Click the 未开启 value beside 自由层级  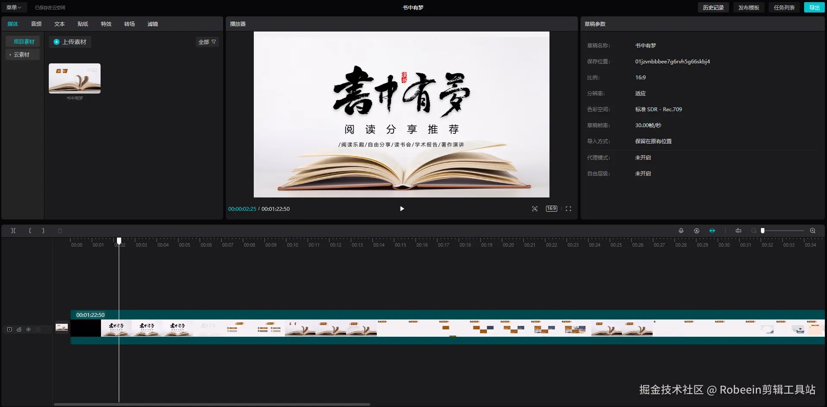pyautogui.click(x=643, y=173)
